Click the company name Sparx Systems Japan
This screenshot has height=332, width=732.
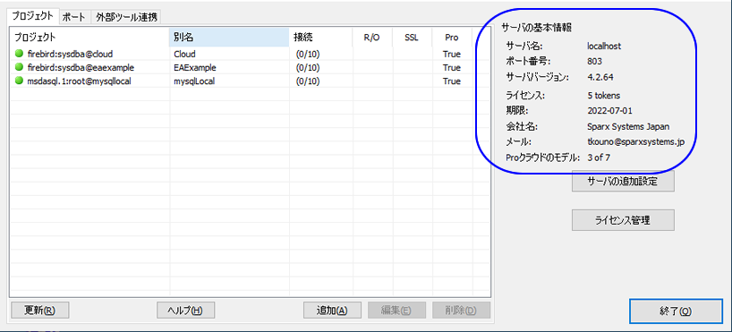coord(628,126)
